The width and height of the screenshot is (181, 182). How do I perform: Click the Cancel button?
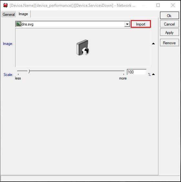pos(169,24)
